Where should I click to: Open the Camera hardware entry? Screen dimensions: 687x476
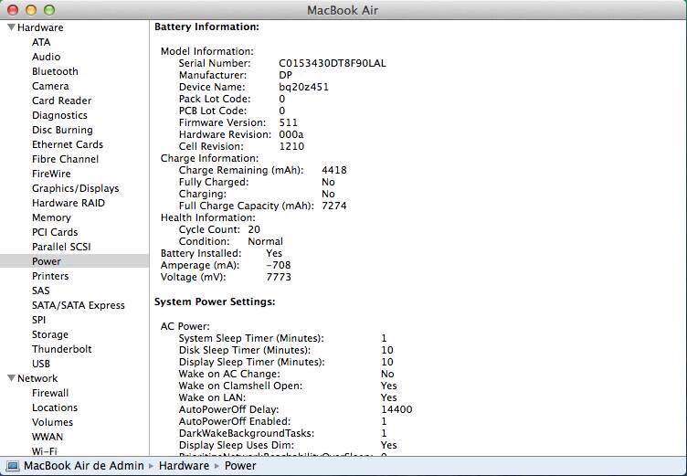pos(50,86)
